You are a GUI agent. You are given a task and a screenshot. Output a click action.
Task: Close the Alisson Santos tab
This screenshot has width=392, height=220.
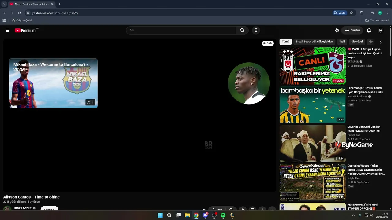coord(52,4)
